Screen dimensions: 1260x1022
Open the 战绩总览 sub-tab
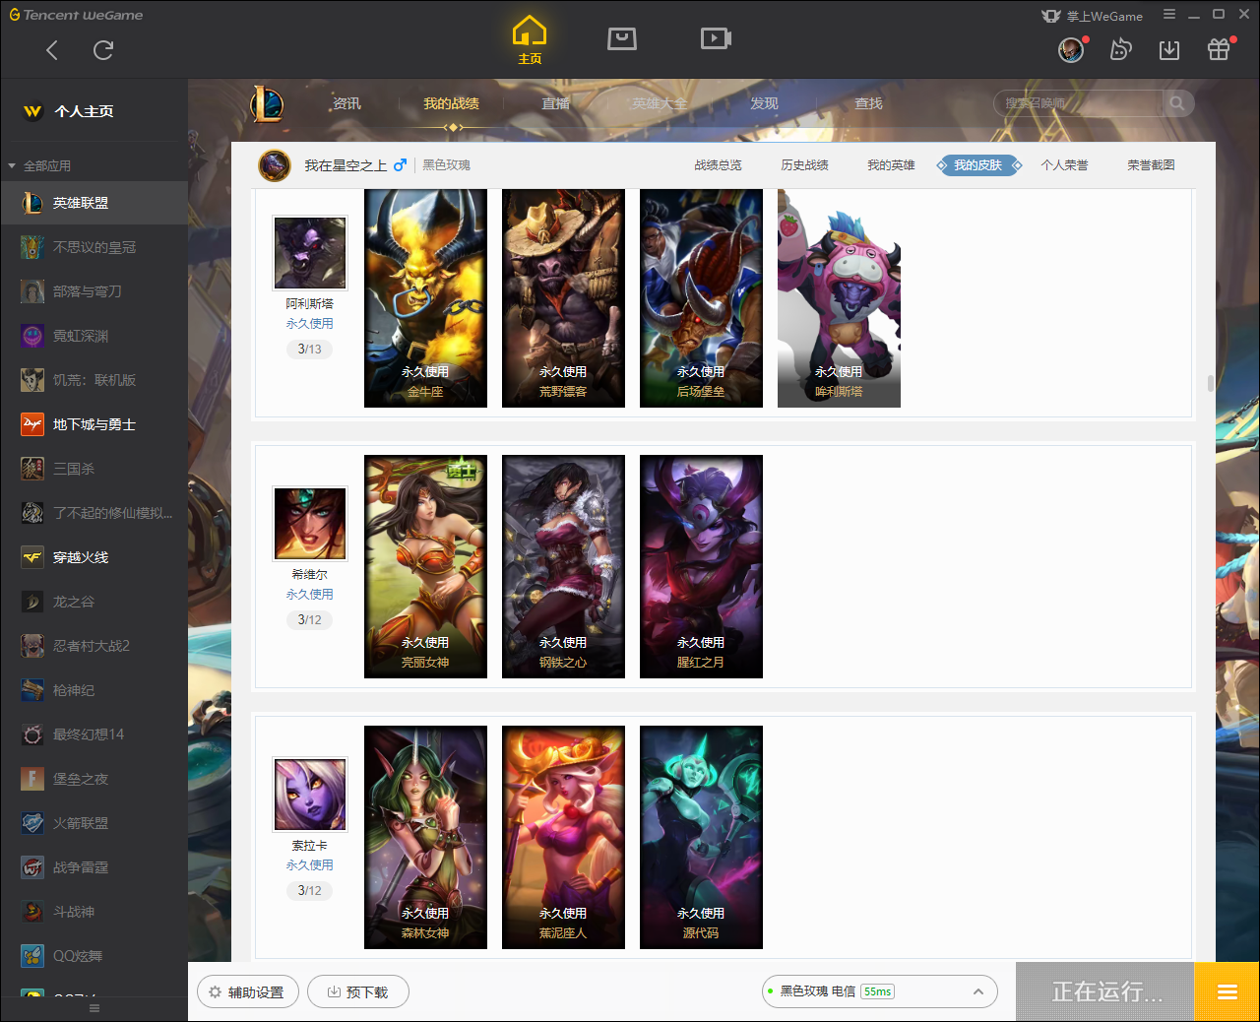(x=718, y=165)
